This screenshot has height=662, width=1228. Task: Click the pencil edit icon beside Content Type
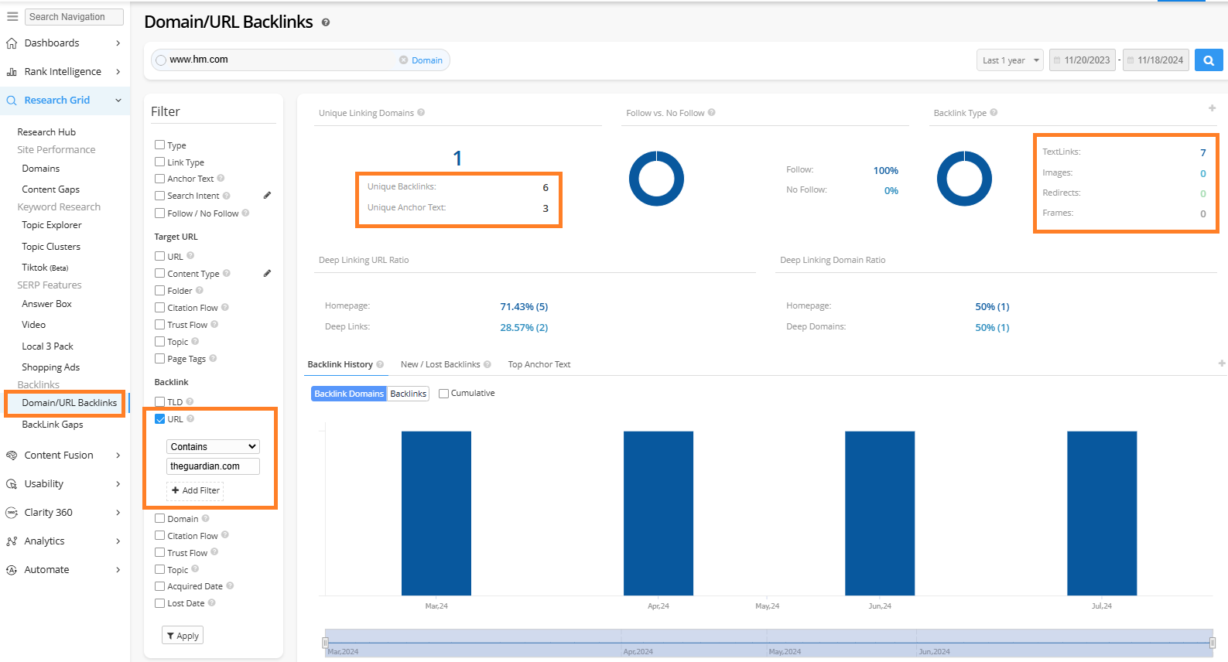267,274
